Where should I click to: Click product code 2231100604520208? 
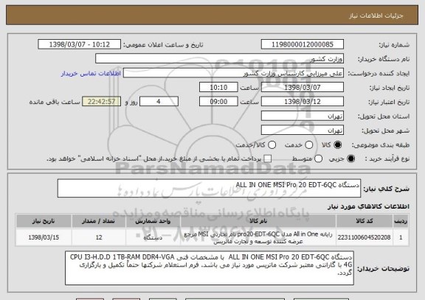[364, 237]
